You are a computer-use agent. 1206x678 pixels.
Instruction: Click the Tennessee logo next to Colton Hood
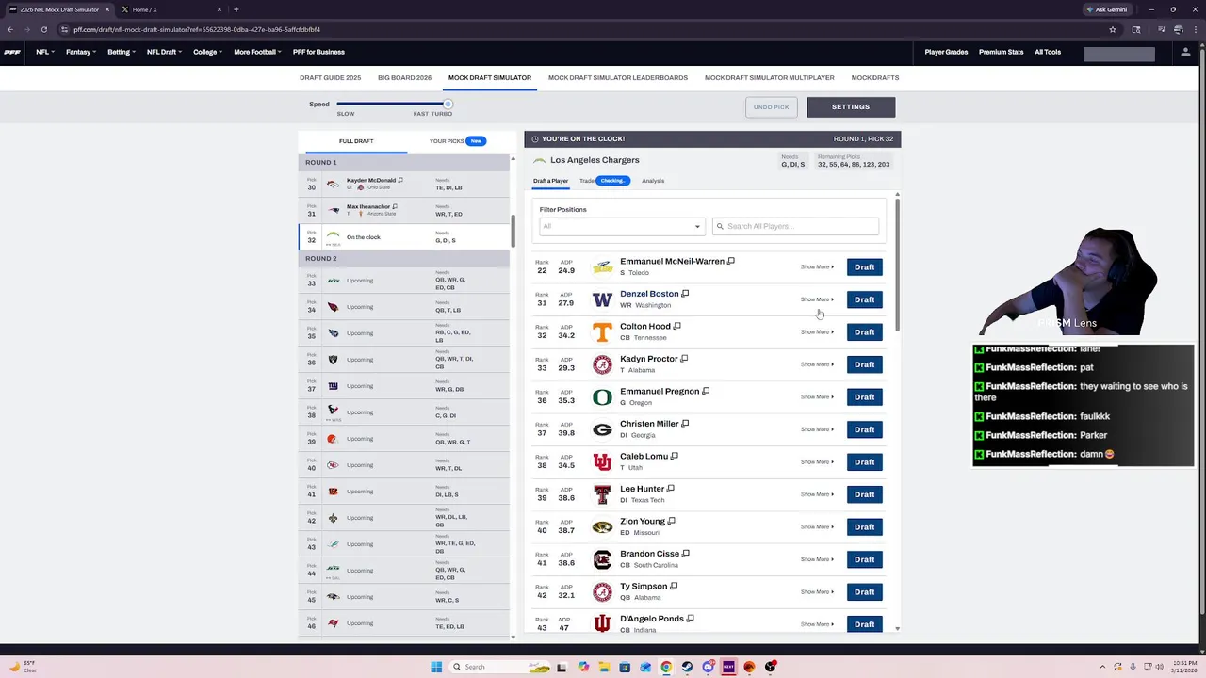click(x=602, y=331)
